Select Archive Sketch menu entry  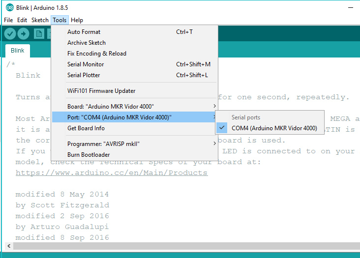click(87, 43)
